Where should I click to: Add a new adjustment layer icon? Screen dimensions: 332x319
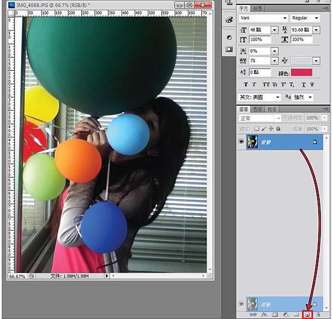(286, 314)
